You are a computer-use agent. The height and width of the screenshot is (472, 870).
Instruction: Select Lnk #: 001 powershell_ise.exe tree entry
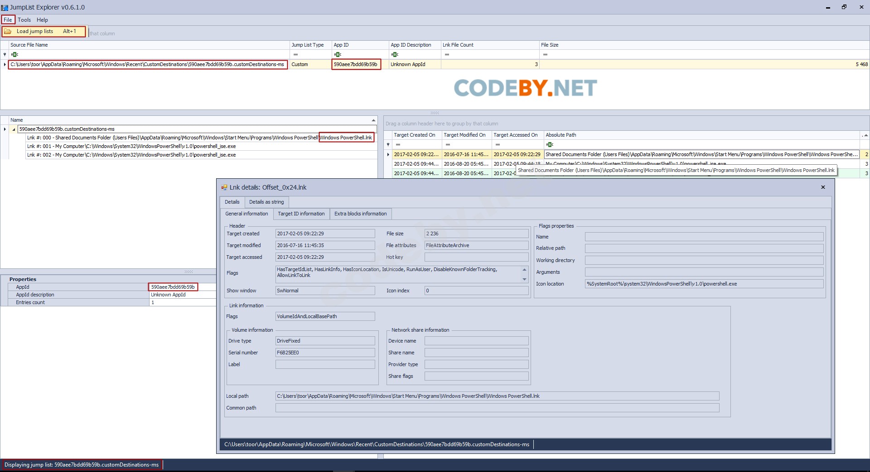131,147
